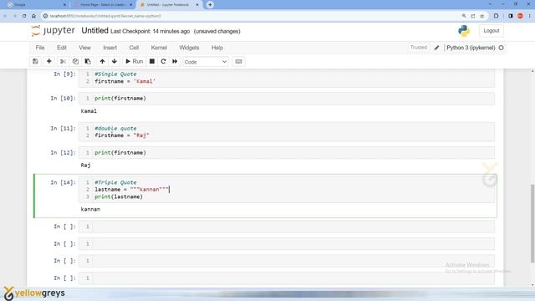This screenshot has width=535, height=301.
Task: Open the File menu
Action: pos(40,48)
